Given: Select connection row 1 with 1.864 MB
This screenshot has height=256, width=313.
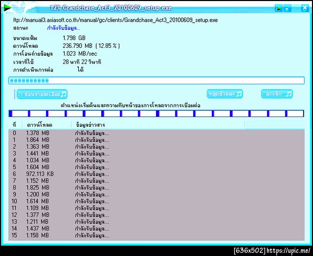Looking at the screenshot, I should point(156,140).
